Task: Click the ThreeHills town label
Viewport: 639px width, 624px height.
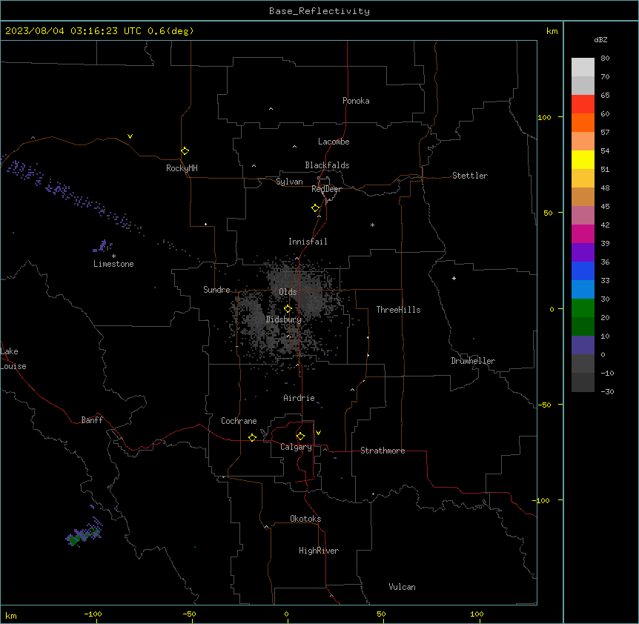Action: (x=398, y=310)
